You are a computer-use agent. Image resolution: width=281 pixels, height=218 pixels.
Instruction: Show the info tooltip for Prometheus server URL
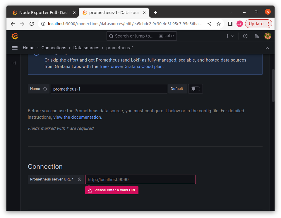click(80, 179)
